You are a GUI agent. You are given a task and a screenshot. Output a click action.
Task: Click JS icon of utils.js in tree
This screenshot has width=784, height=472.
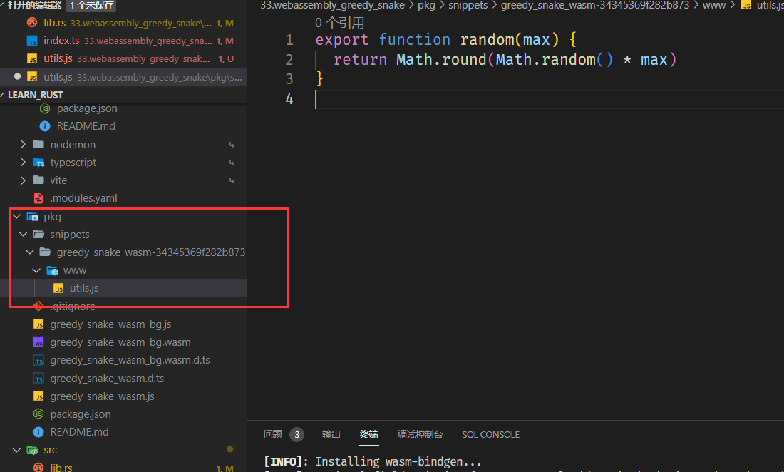pyautogui.click(x=58, y=289)
